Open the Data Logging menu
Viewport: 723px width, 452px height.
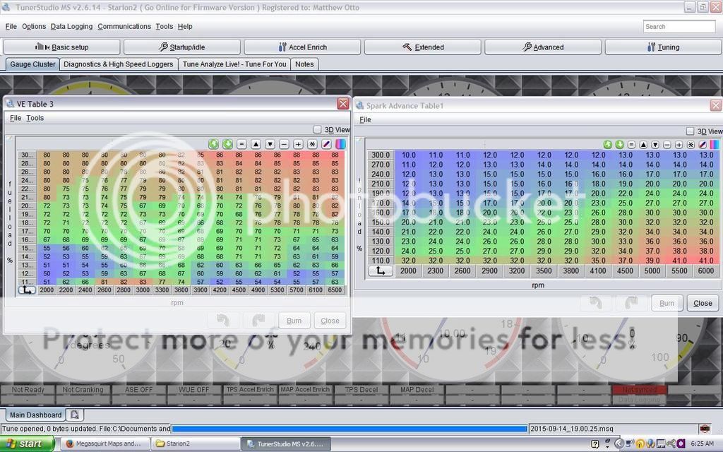[x=71, y=26]
